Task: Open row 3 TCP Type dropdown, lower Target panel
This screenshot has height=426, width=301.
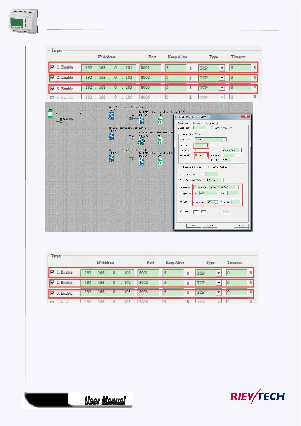Action: [x=209, y=292]
